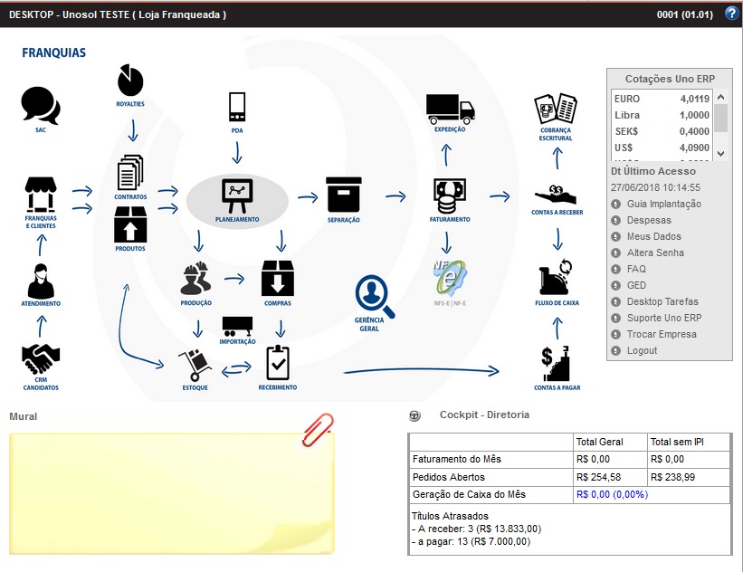
Task: Select Altera Senha from side menu
Action: 655,253
